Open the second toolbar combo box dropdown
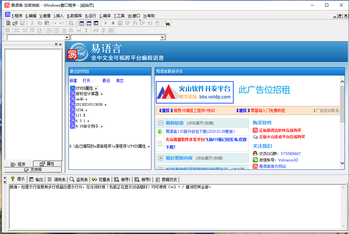Viewport: 349px width, 234px height. point(163,38)
